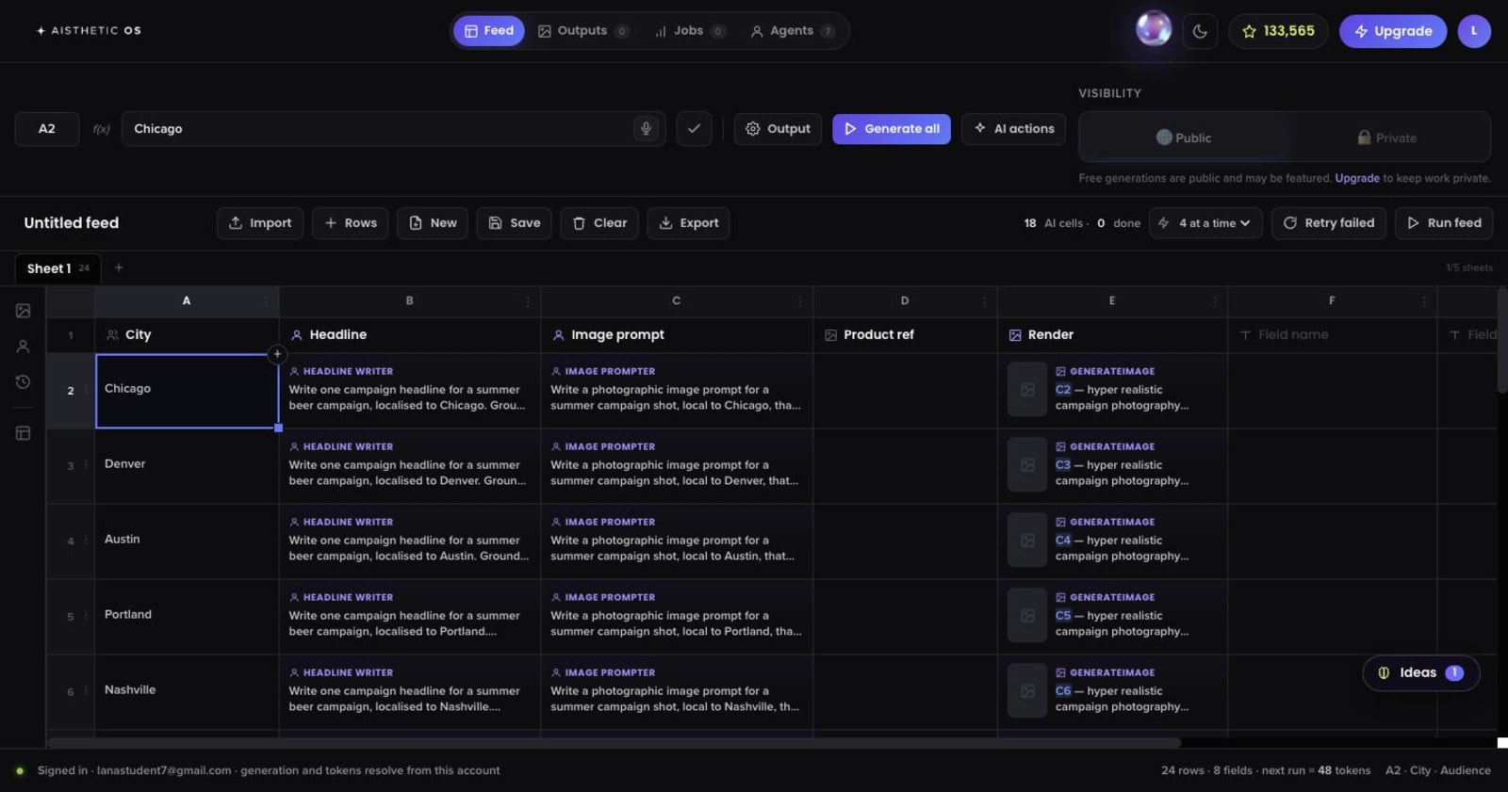Switch to the Jobs tab
Image resolution: width=1508 pixels, height=792 pixels.
tap(690, 31)
